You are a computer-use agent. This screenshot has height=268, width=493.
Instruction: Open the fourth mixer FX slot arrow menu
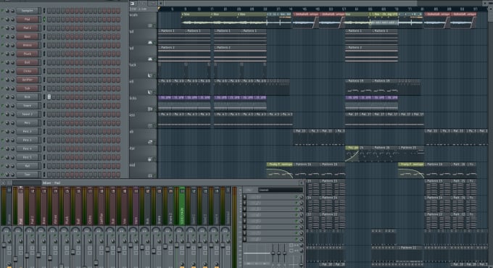(245, 215)
